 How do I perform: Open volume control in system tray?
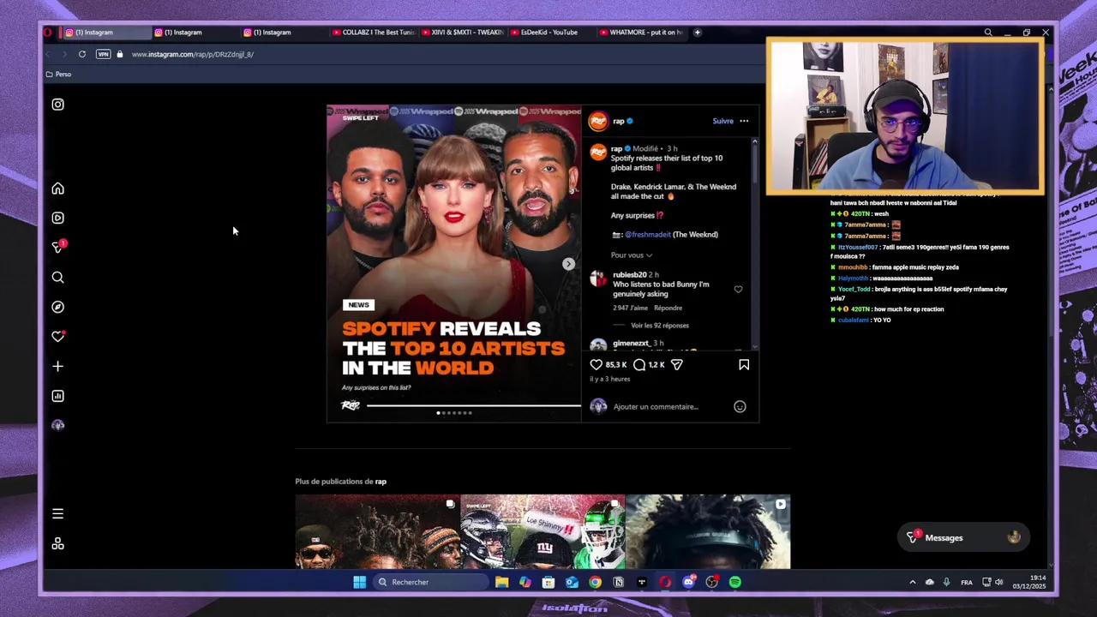pos(998,583)
